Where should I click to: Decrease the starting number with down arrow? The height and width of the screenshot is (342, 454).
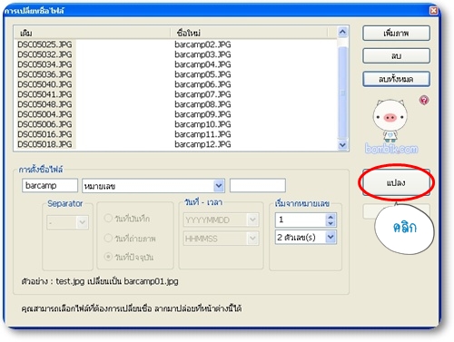(x=331, y=223)
